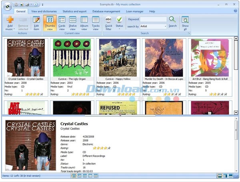This screenshot has height=182, width=240.
Task: Switch to Album view
Action: pyautogui.click(x=84, y=21)
